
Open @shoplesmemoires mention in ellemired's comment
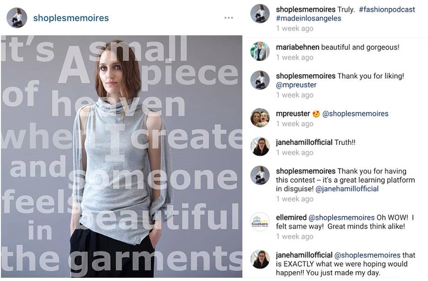tap(341, 217)
